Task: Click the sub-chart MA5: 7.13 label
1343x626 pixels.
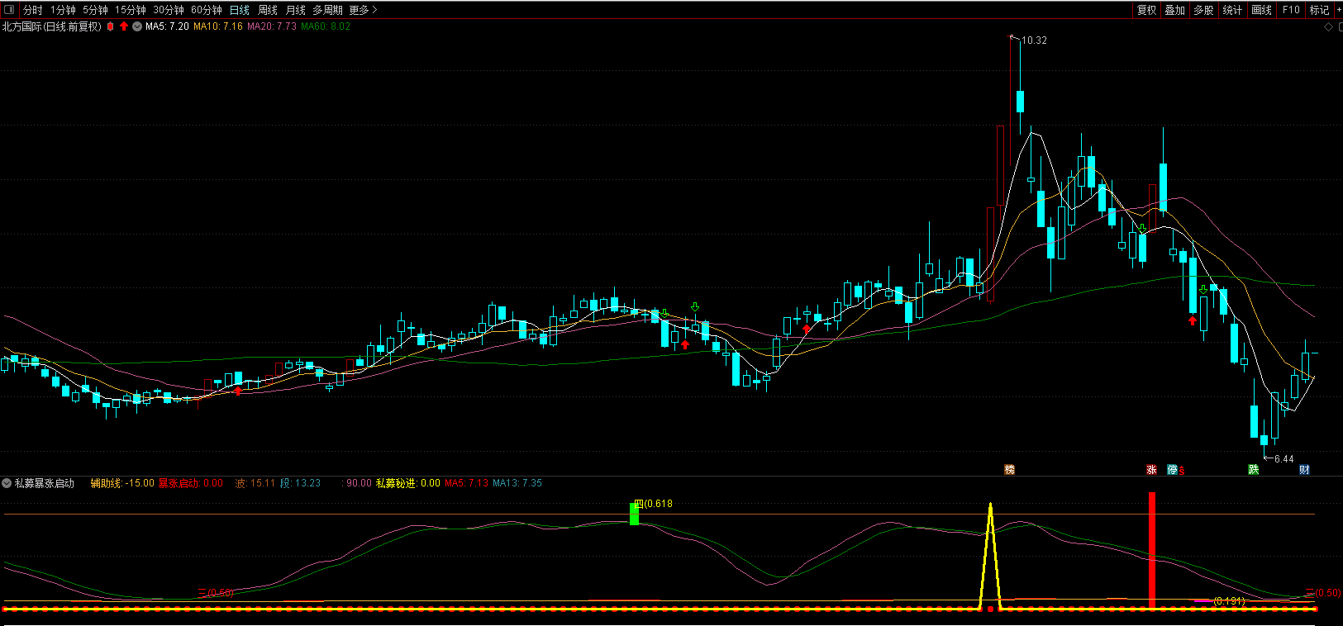Action: pyautogui.click(x=467, y=483)
